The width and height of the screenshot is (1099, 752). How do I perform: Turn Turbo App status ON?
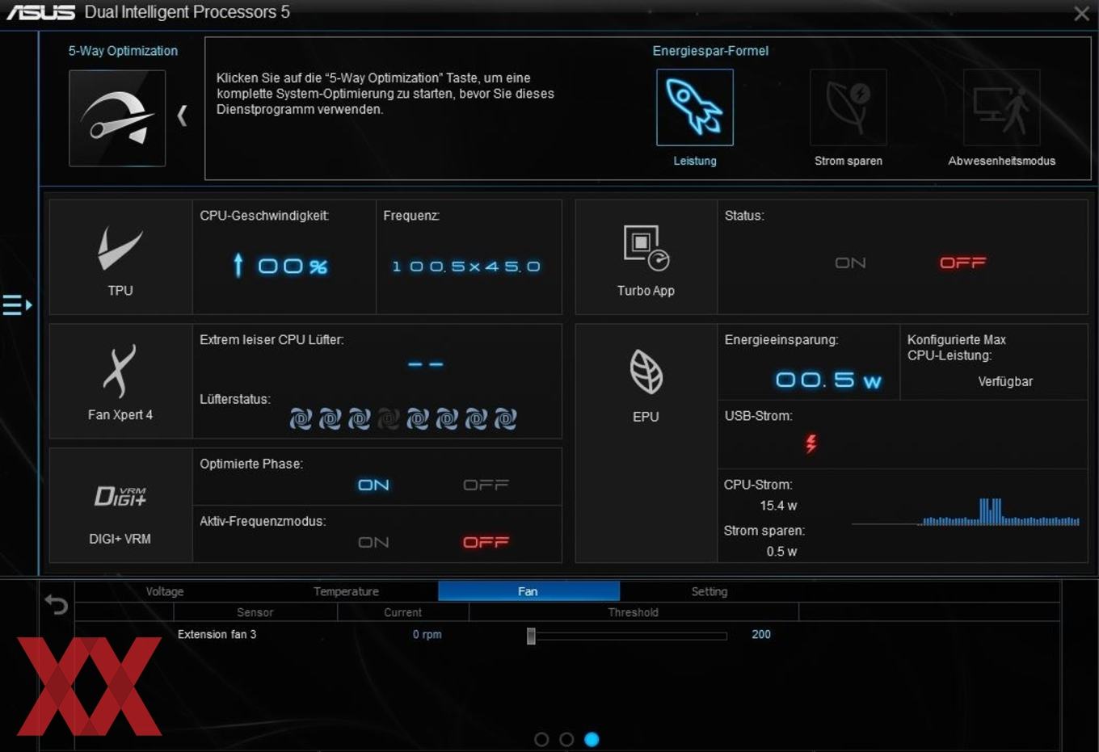[850, 263]
